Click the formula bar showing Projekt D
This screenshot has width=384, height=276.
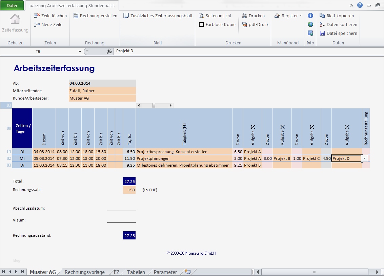coord(248,51)
